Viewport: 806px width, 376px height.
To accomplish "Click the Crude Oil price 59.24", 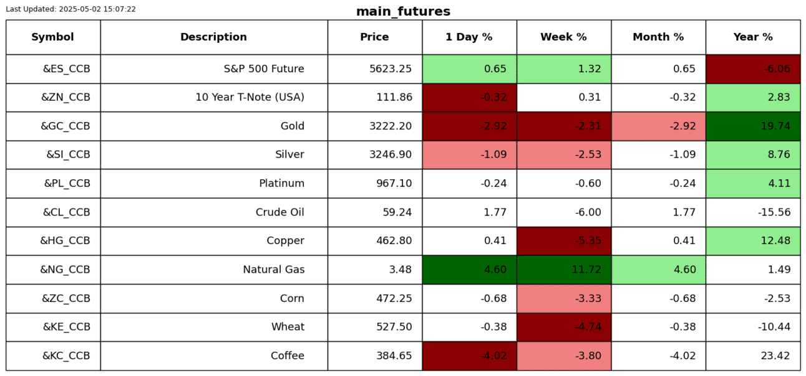I will [x=397, y=212].
